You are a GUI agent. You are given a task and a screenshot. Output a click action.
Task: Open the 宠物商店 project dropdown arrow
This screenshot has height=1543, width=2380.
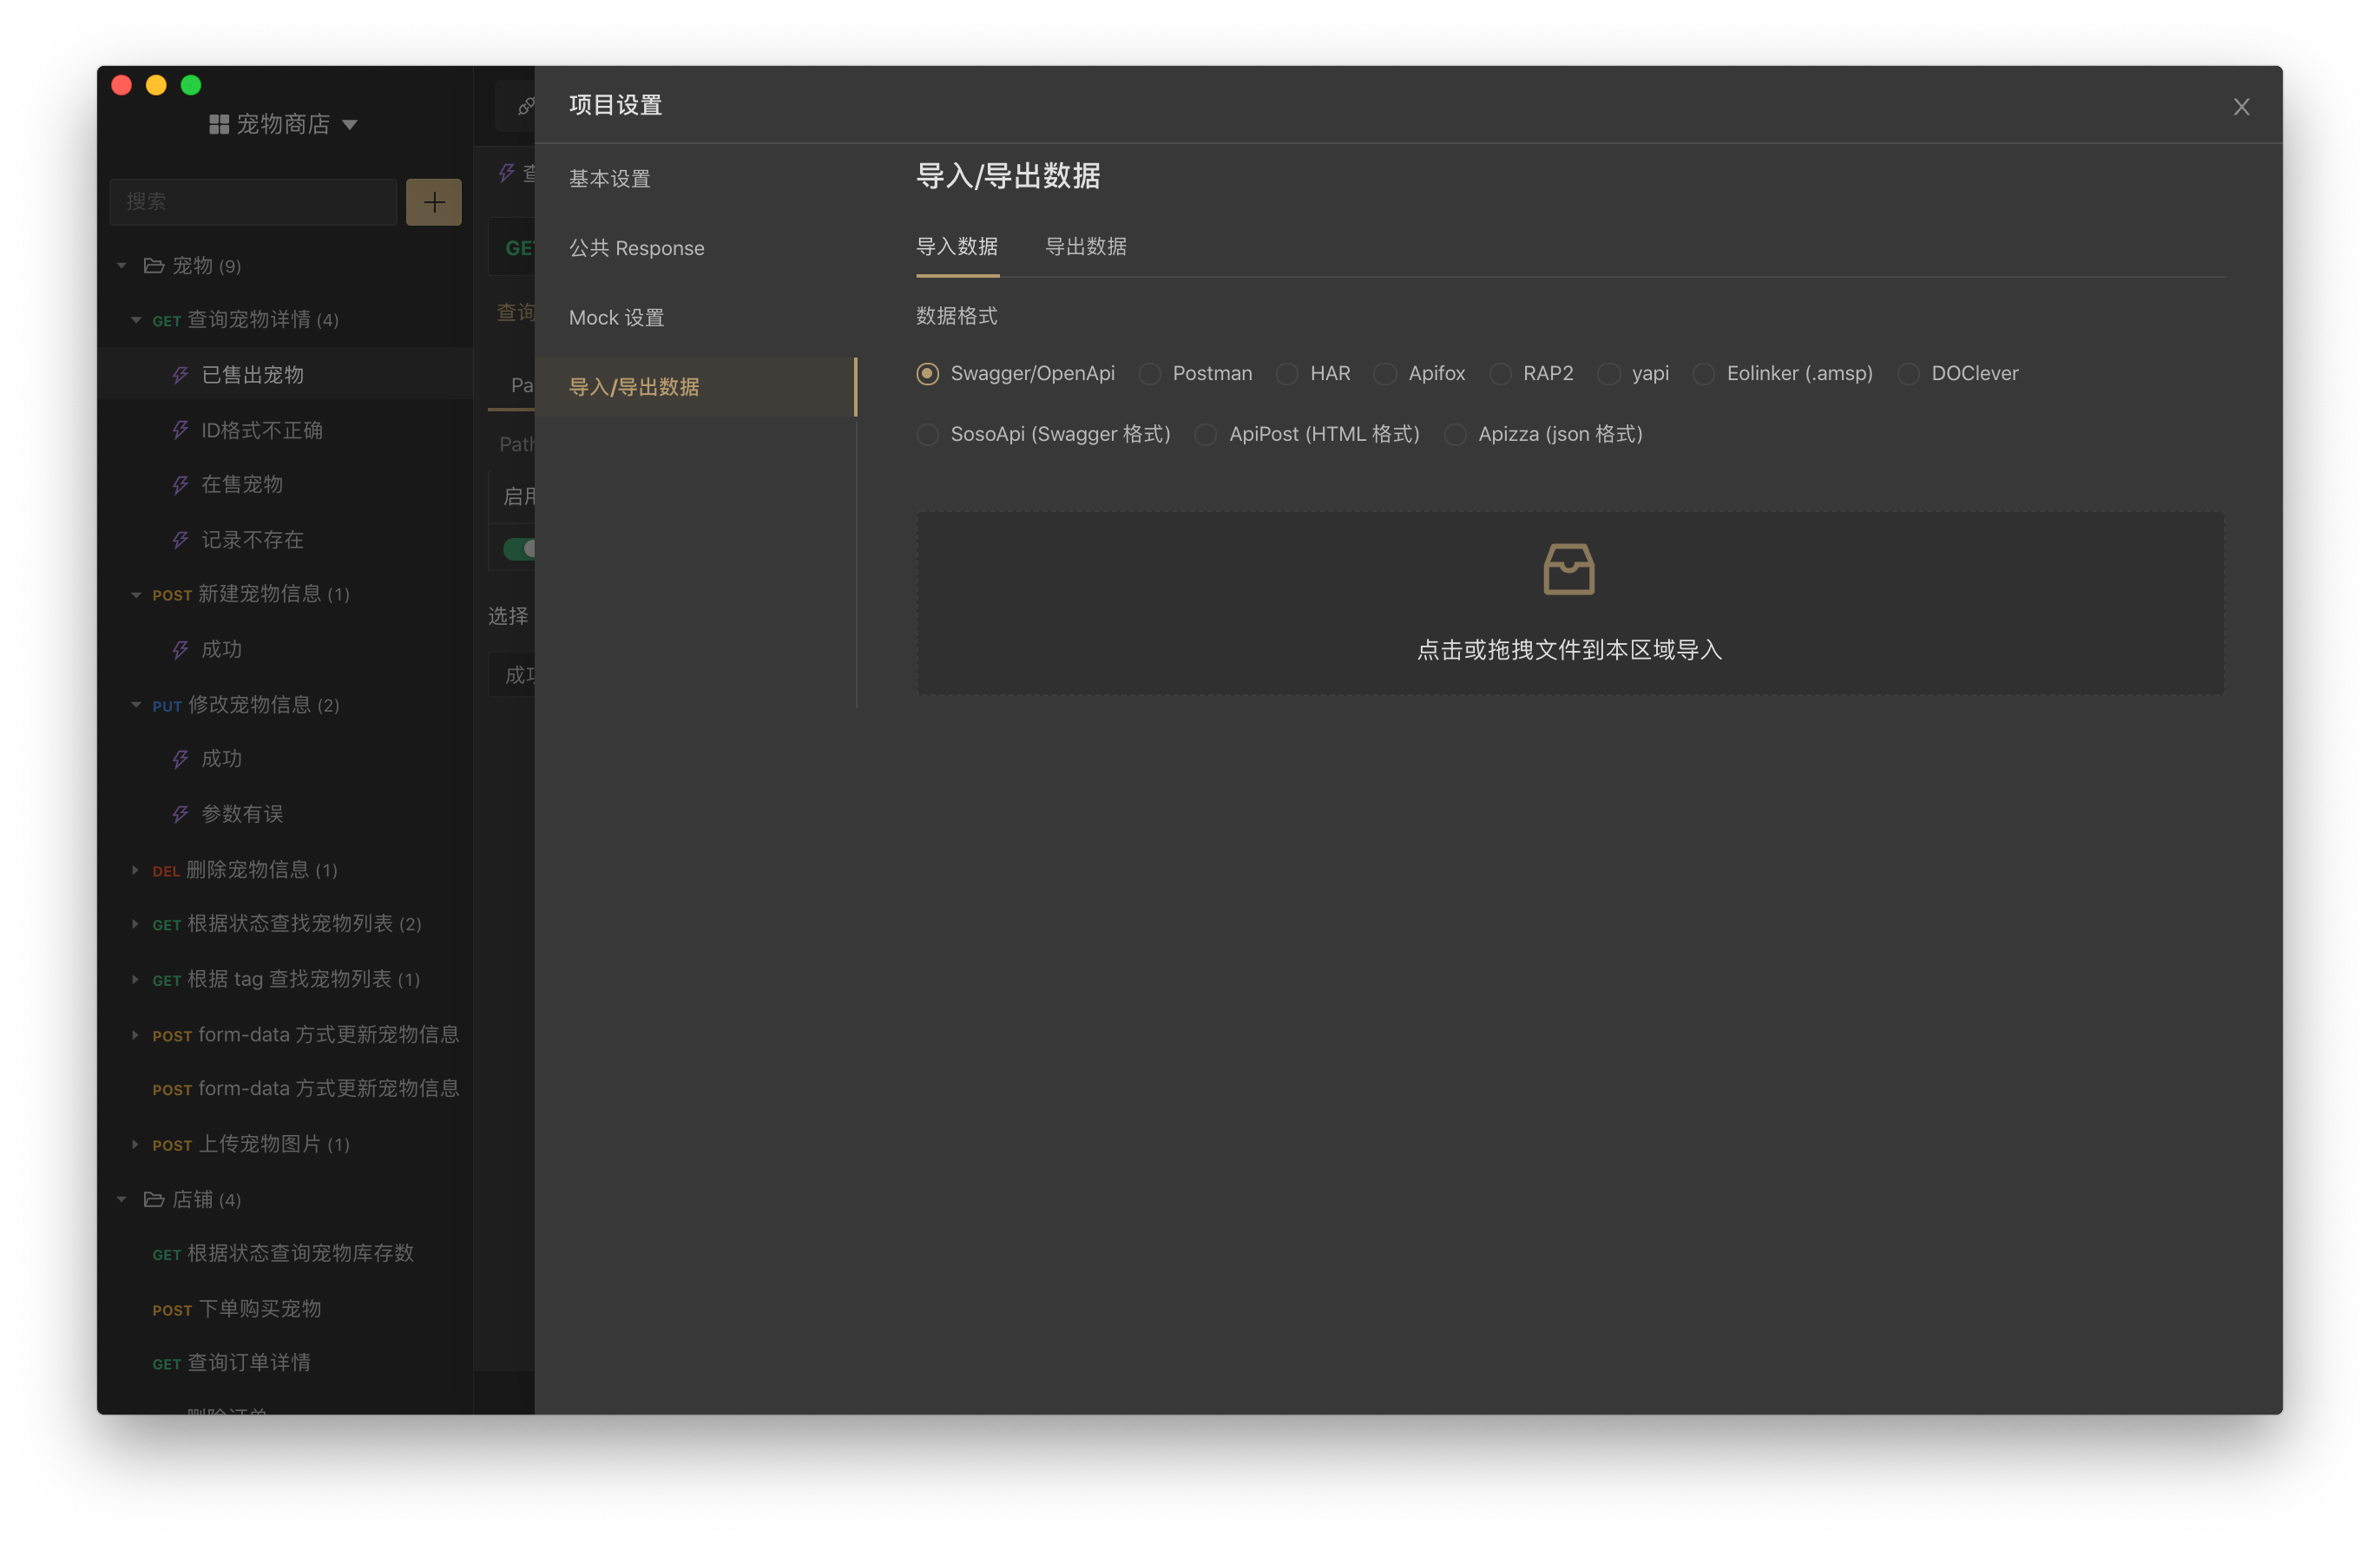click(x=350, y=125)
